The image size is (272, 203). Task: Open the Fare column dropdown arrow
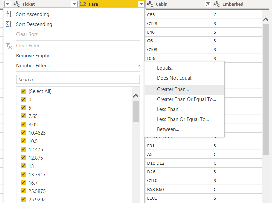141,4
